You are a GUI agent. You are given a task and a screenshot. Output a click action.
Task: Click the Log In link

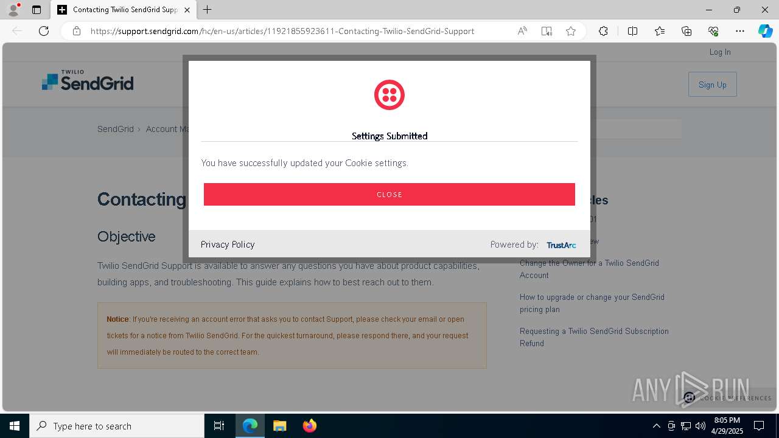(x=720, y=52)
